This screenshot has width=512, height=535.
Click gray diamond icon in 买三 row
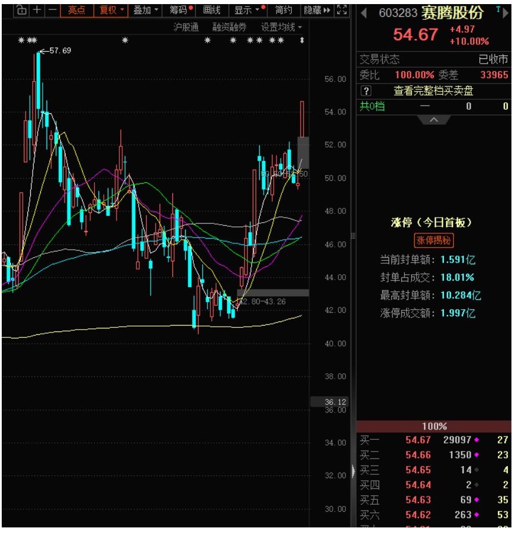point(476,470)
